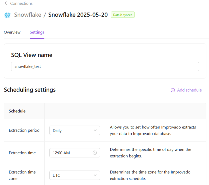Click the 12:00 AM extraction time input
The height and width of the screenshot is (185, 209).
70,153
